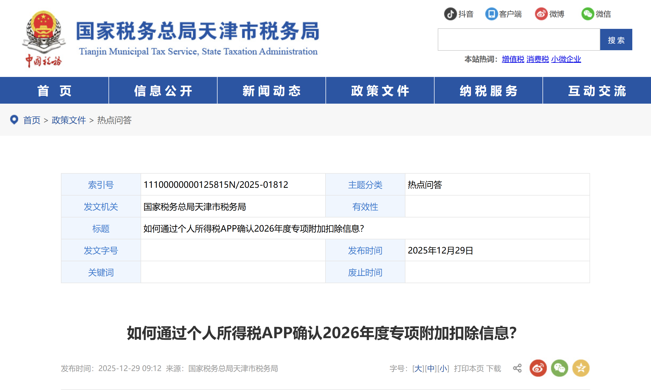This screenshot has height=390, width=651.
Task: Click the blue 客户端 mobile client icon
Action: point(492,14)
